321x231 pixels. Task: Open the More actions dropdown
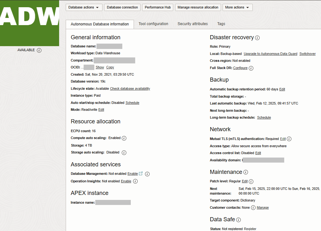point(237,7)
